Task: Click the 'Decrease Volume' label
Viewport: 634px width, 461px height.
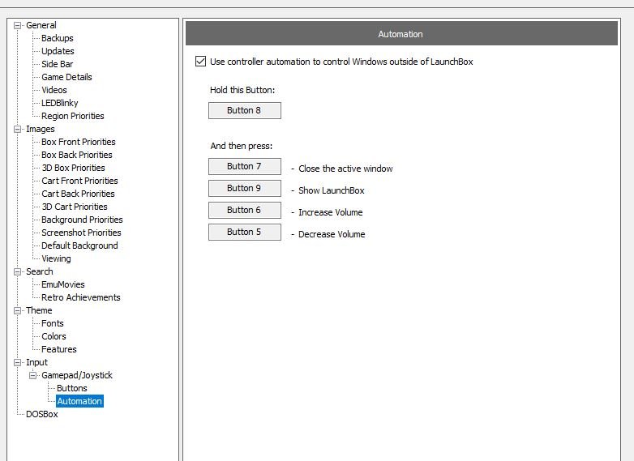Action: (332, 234)
